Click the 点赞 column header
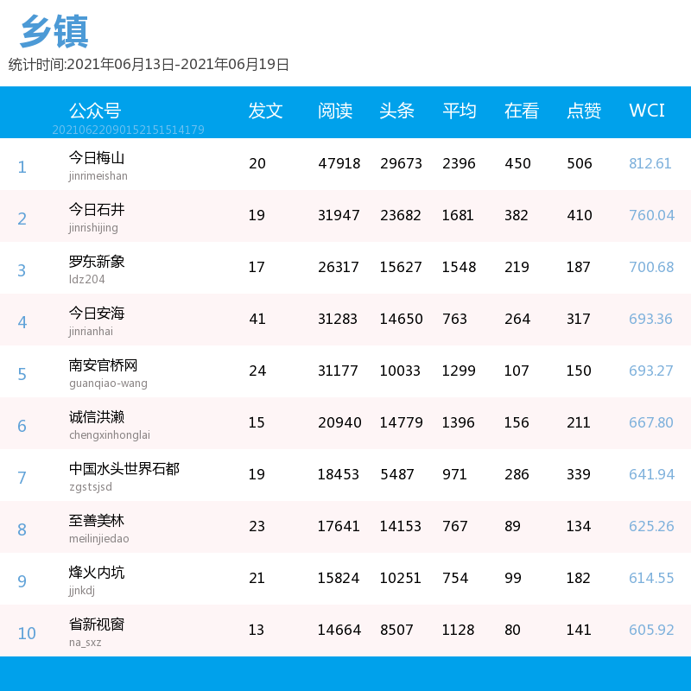691x691 pixels. [584, 111]
